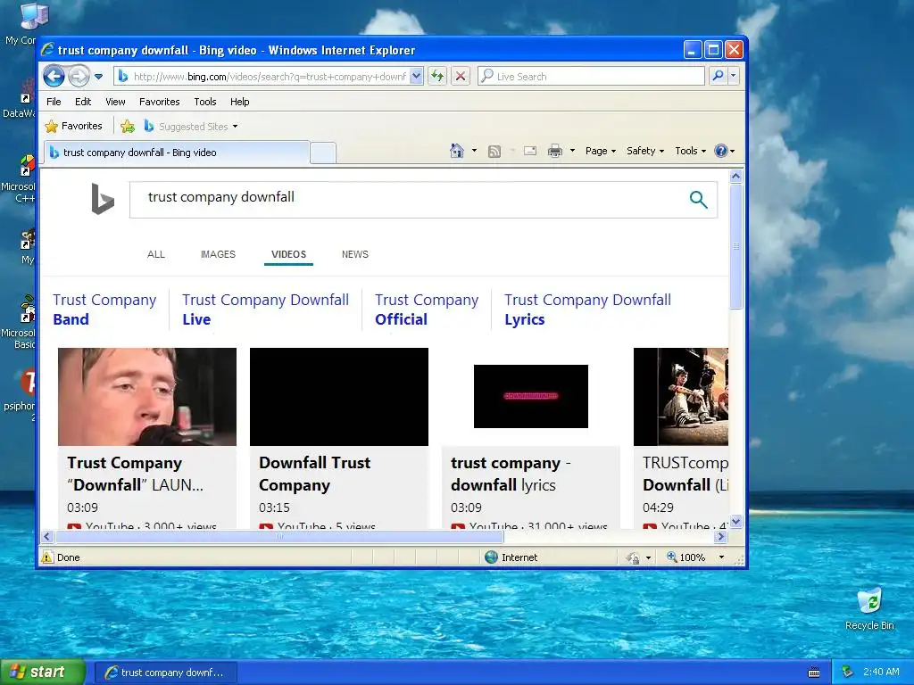Open the address bar dropdown
Screen dimensions: 914x685
(416, 77)
